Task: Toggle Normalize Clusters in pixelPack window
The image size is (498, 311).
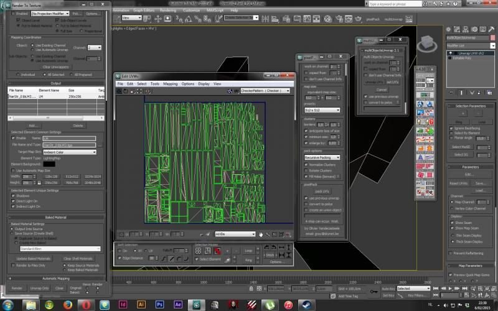Action: 306,165
